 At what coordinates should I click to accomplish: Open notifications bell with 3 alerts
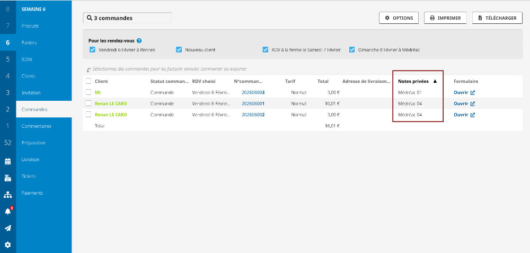tap(7, 211)
